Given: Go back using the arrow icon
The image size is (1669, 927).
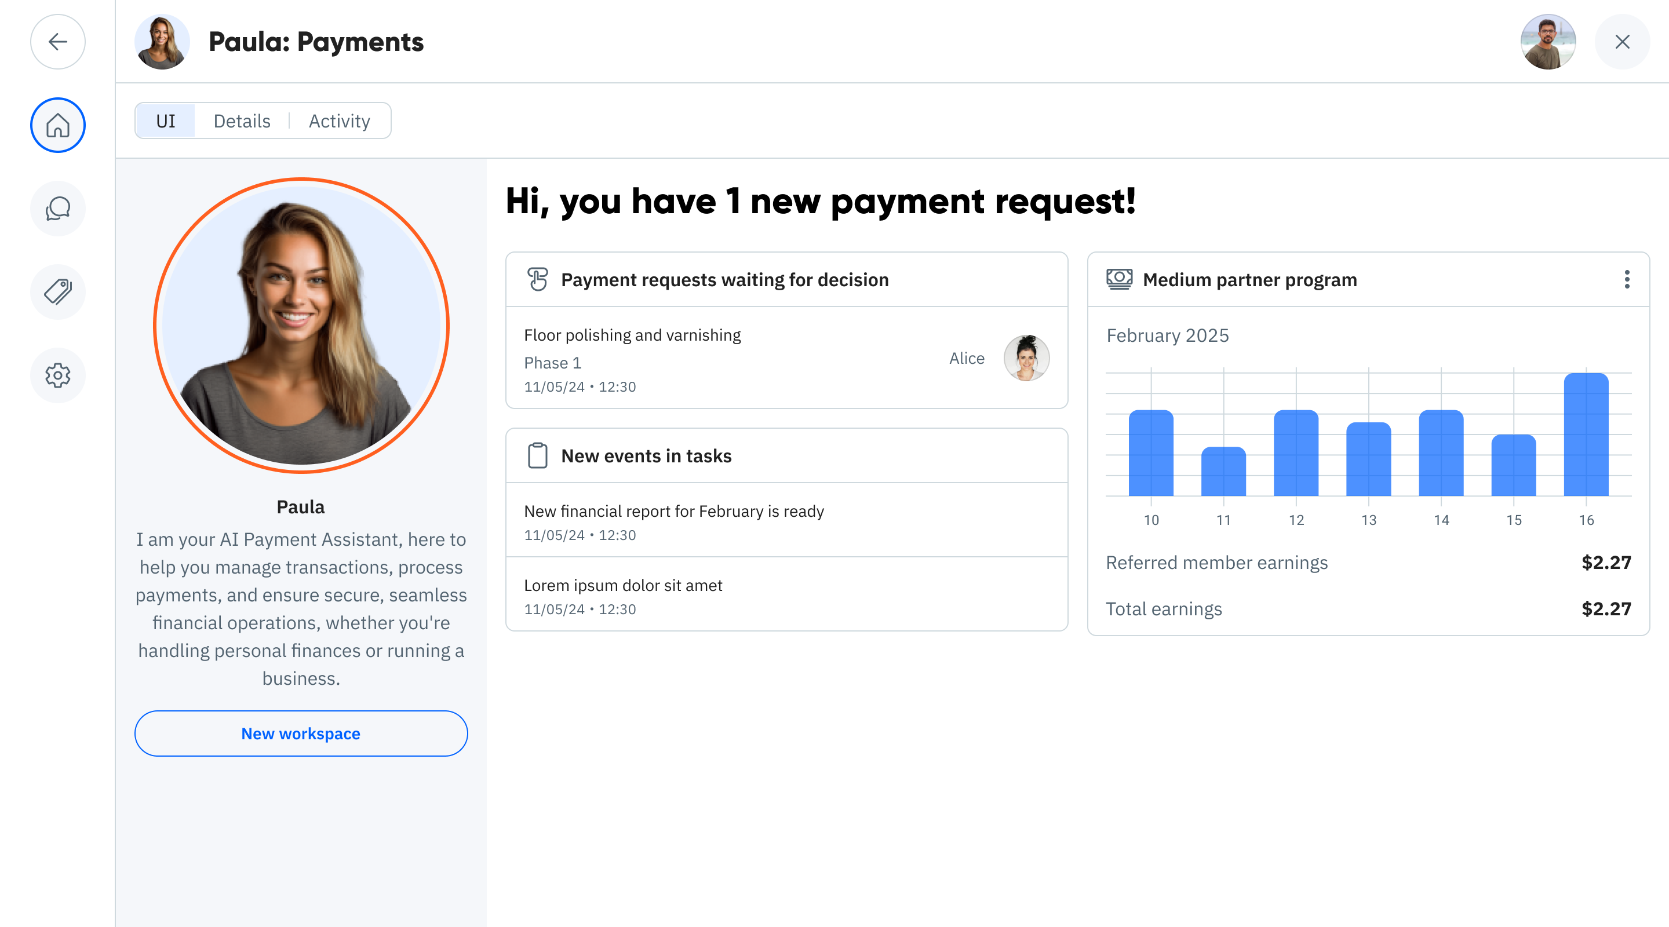Looking at the screenshot, I should (x=58, y=42).
